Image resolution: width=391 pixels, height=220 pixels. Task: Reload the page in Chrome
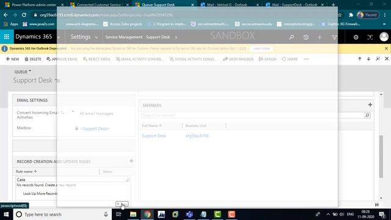24,15
